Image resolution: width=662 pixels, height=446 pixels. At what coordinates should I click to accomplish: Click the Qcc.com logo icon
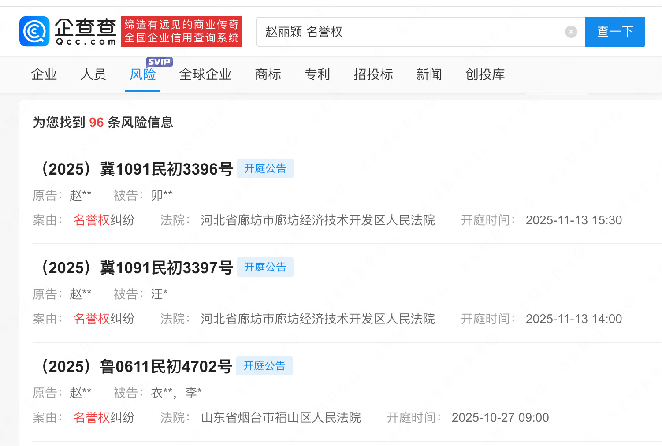pos(34,31)
